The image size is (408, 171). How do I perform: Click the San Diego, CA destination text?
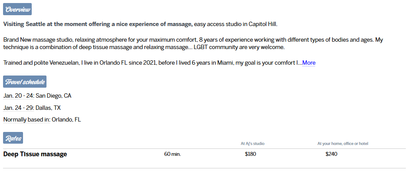(53, 96)
